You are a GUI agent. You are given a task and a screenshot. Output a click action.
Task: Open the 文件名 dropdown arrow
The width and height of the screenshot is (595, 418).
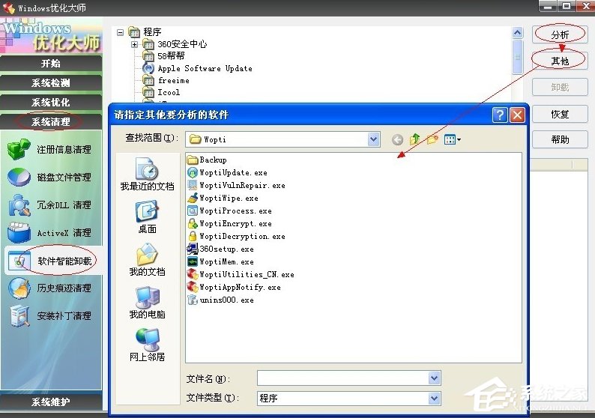pyautogui.click(x=434, y=378)
